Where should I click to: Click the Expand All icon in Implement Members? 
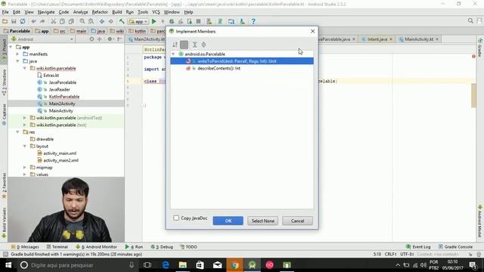tap(195, 45)
